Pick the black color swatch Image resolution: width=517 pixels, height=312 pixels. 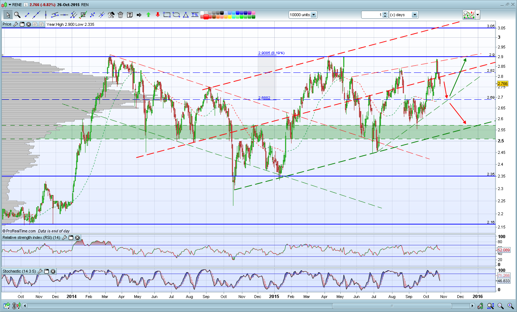(x=222, y=13)
